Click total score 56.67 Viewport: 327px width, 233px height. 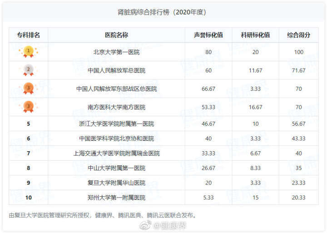tap(298, 124)
